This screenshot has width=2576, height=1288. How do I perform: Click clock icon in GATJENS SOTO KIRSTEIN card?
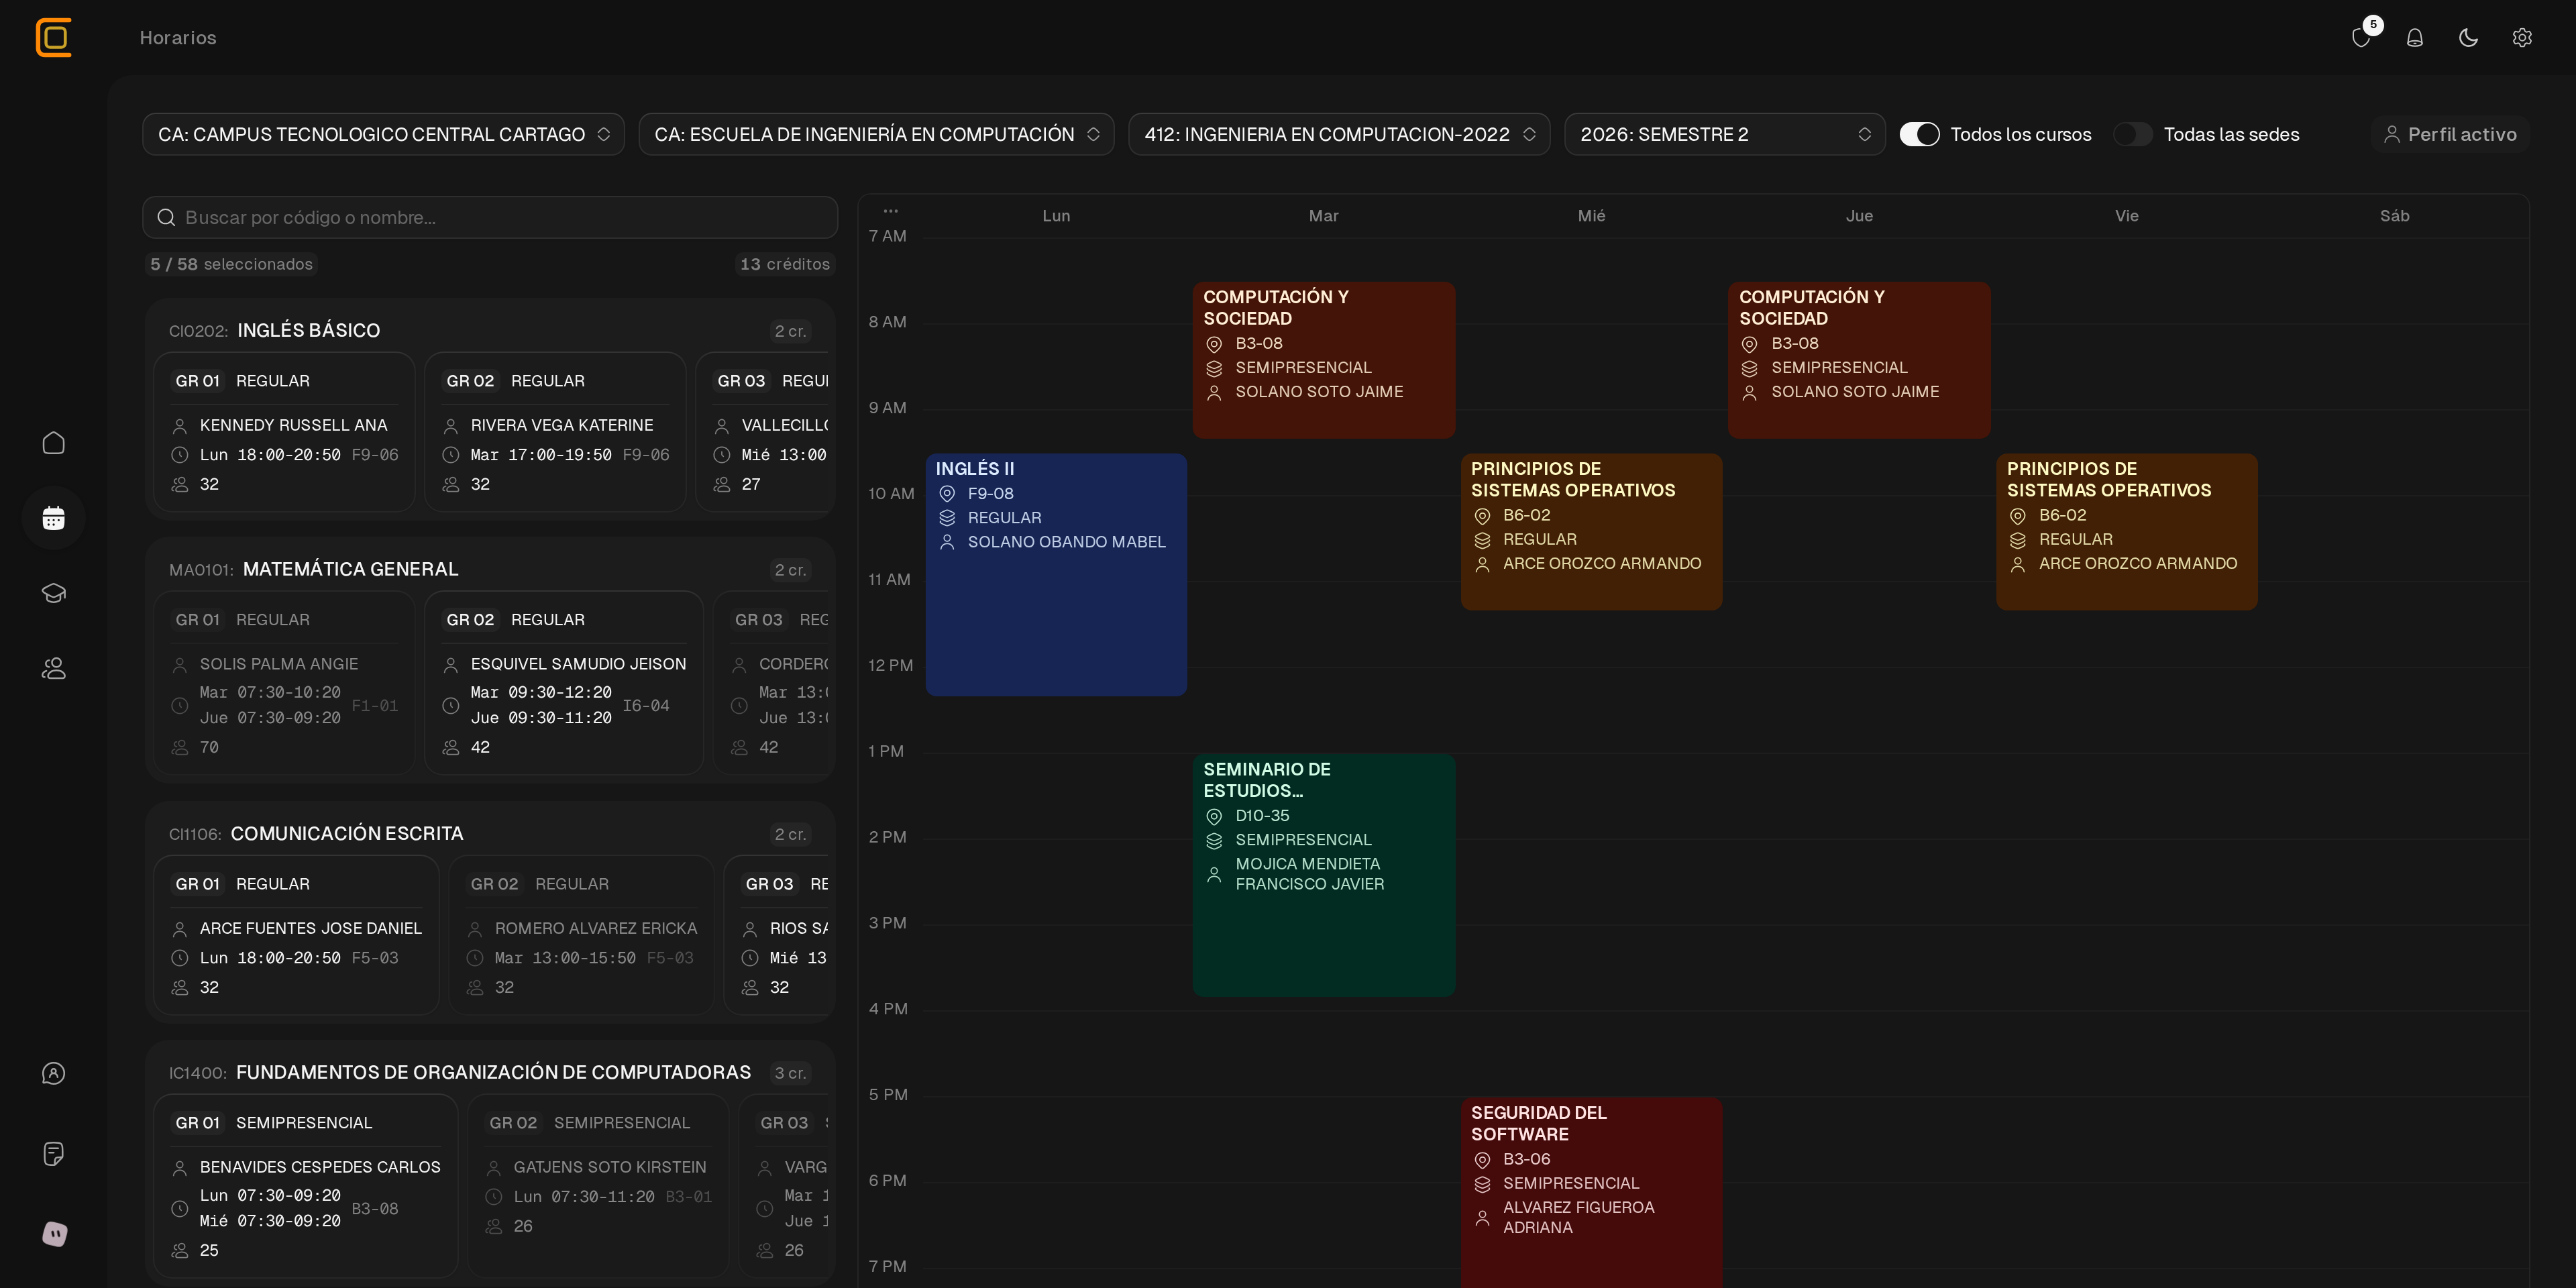click(x=494, y=1197)
